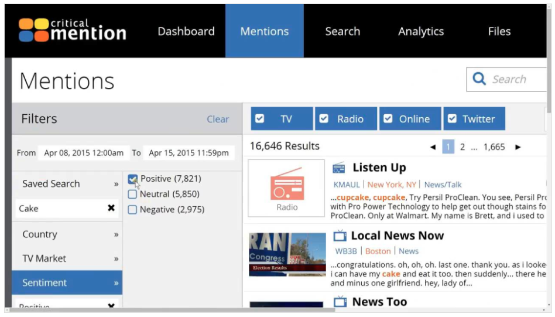Click the KMAUL station link
The height and width of the screenshot is (317, 555).
coord(347,185)
